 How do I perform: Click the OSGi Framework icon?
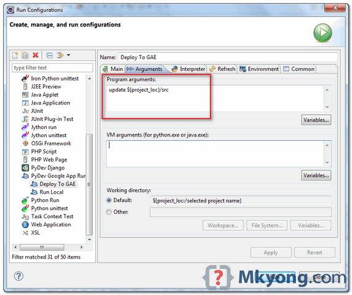tap(25, 143)
